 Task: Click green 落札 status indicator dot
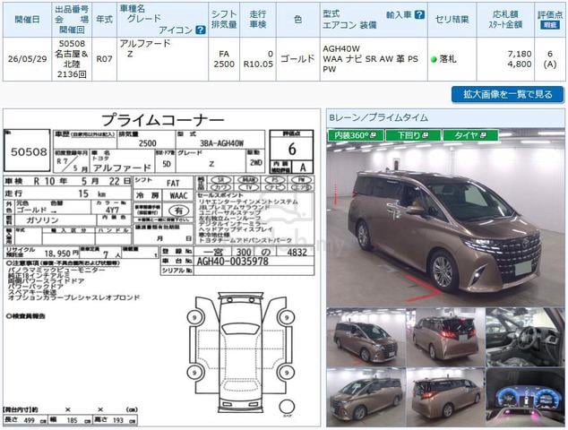(x=434, y=59)
